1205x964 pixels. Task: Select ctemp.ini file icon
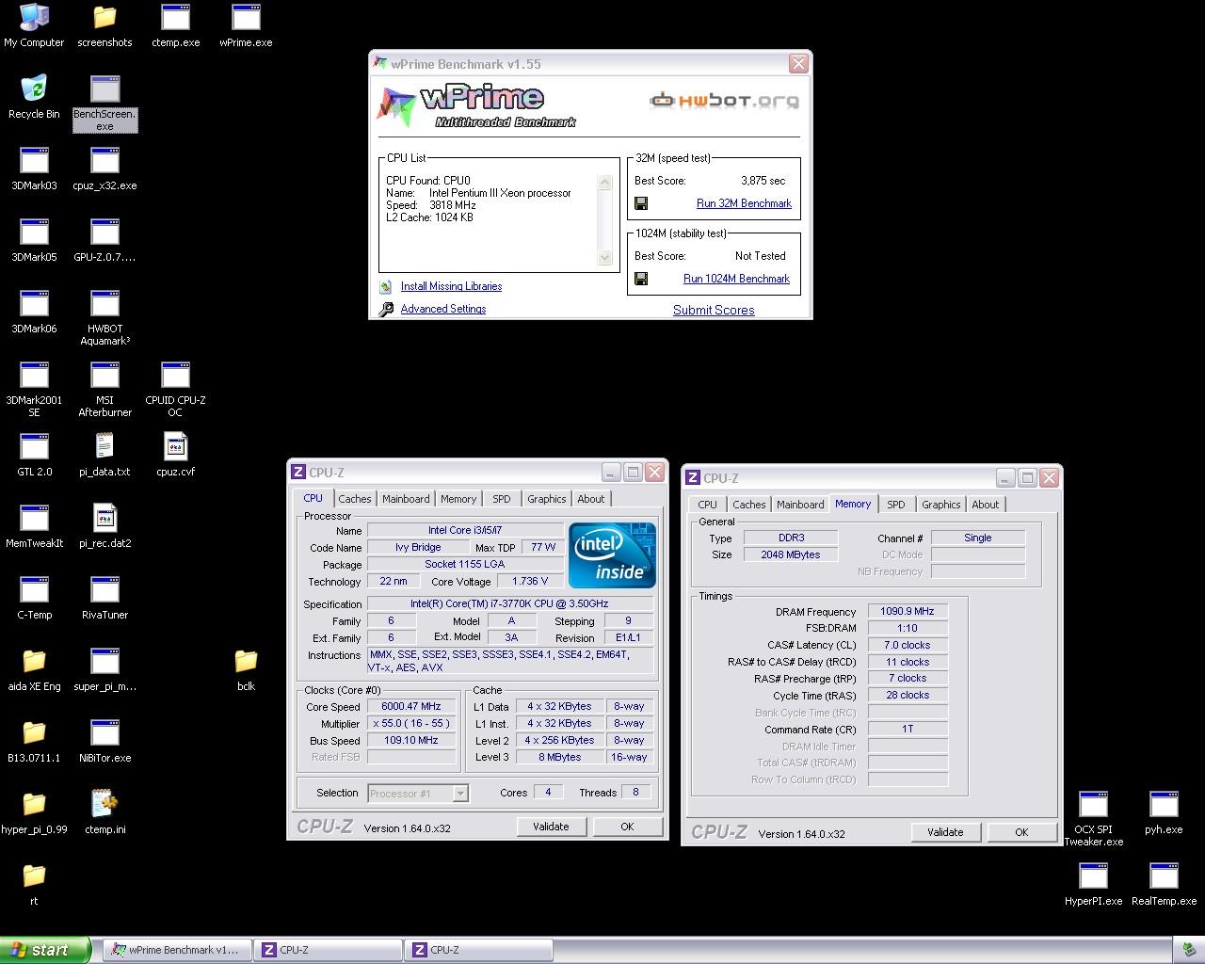pyautogui.click(x=104, y=812)
